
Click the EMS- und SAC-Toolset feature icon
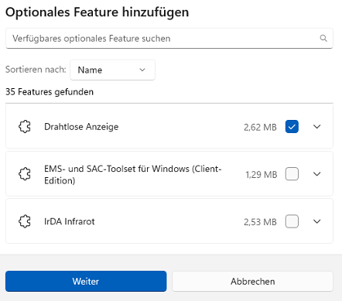click(x=25, y=174)
